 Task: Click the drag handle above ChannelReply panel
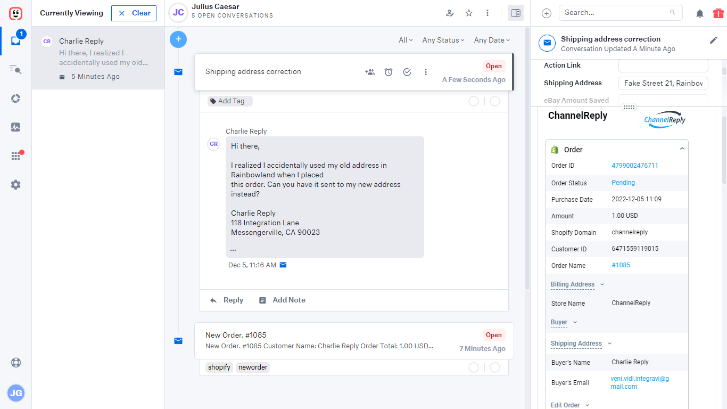(x=629, y=107)
